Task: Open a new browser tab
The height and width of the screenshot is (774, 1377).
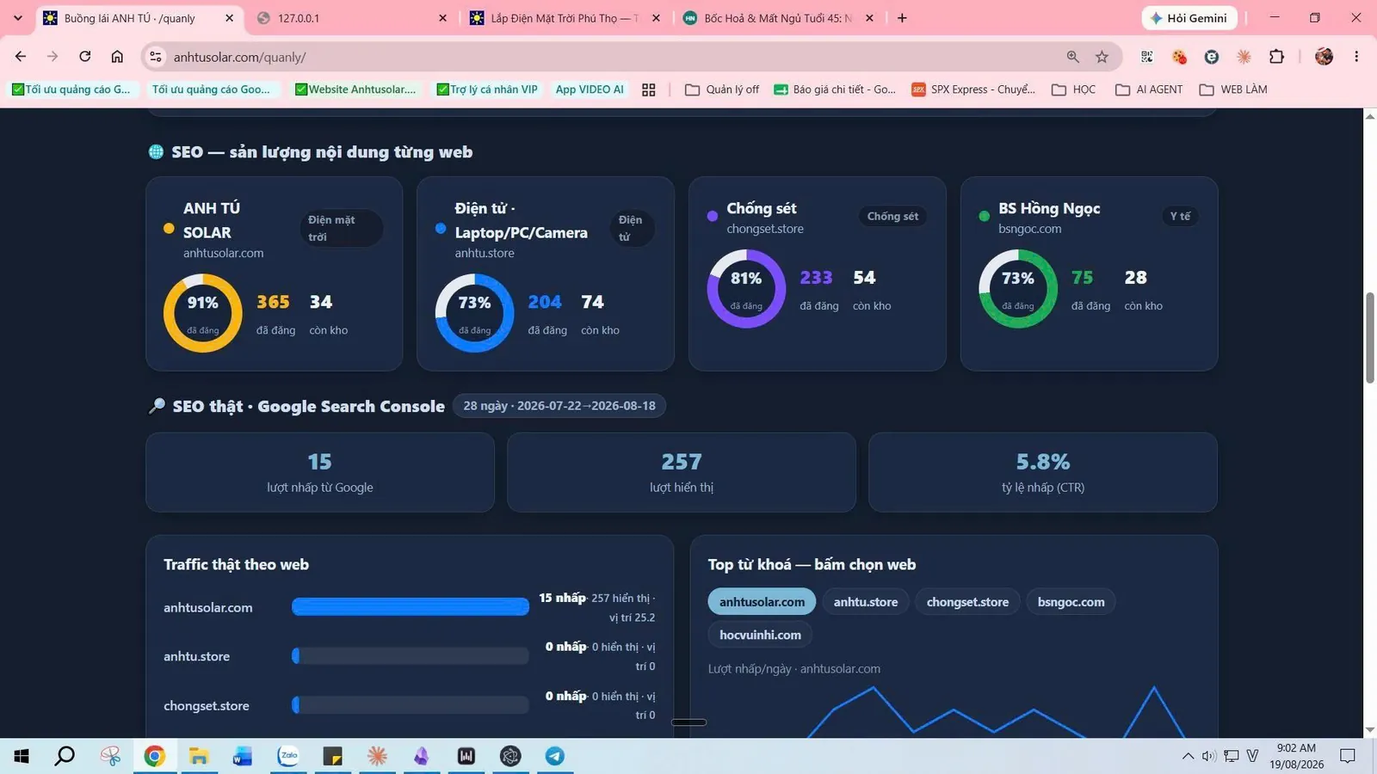Action: pyautogui.click(x=902, y=18)
